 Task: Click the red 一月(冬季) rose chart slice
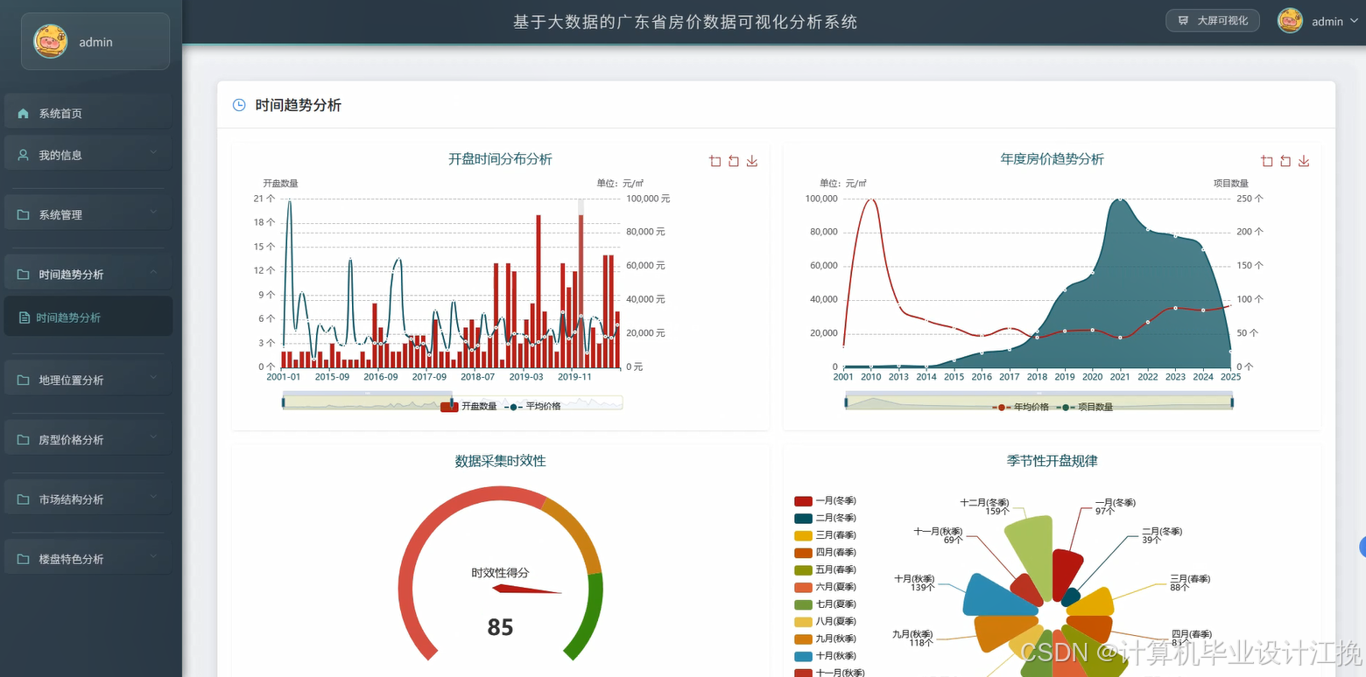pyautogui.click(x=1066, y=573)
